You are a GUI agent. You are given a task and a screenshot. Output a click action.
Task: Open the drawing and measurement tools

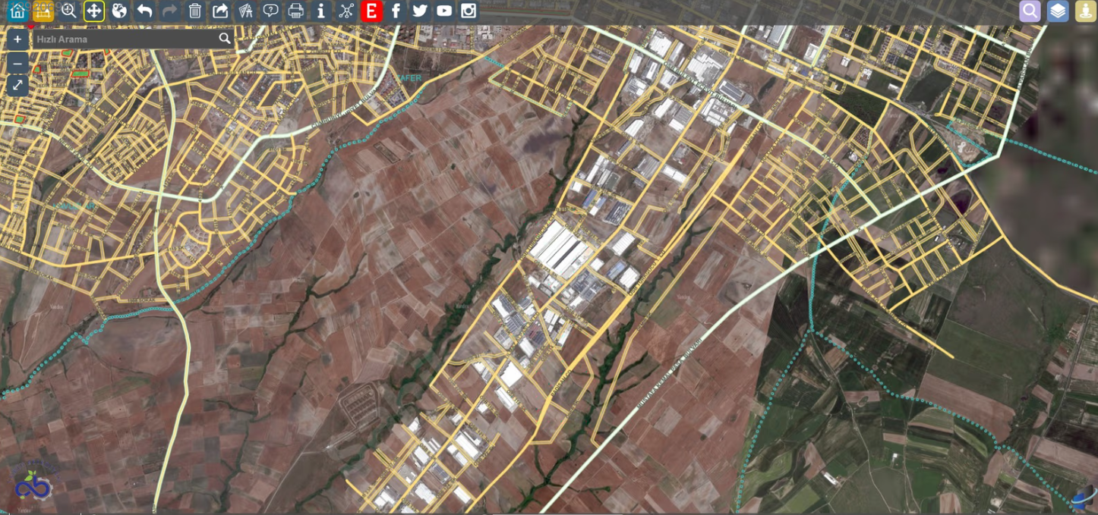click(245, 11)
